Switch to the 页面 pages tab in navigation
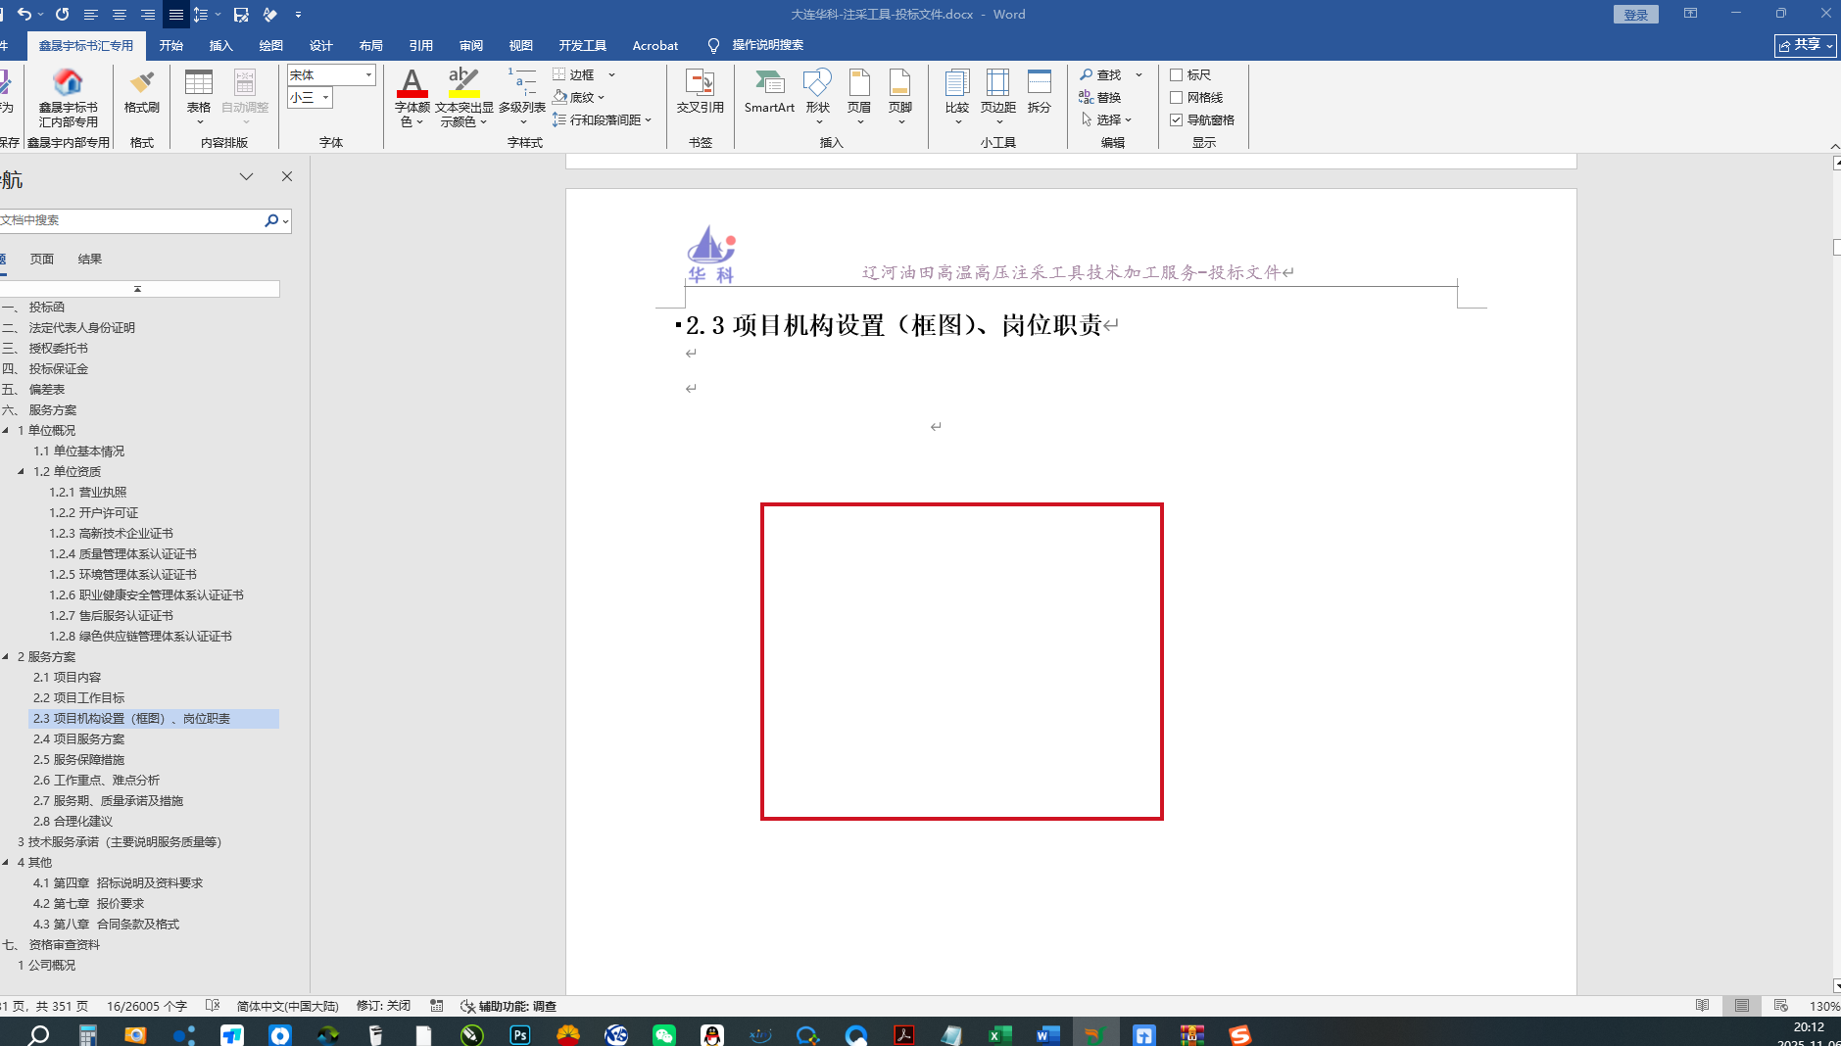This screenshot has height=1046, width=1841. [x=42, y=260]
